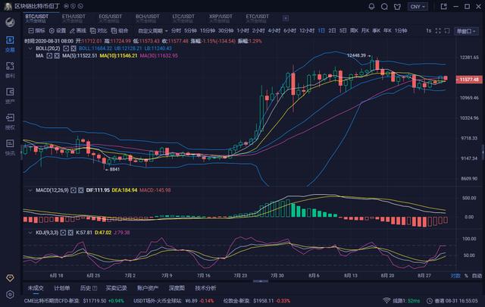Screen dimensions: 485x307
Task: Open the 资产 wallet sidebar icon
Action: coord(10,96)
